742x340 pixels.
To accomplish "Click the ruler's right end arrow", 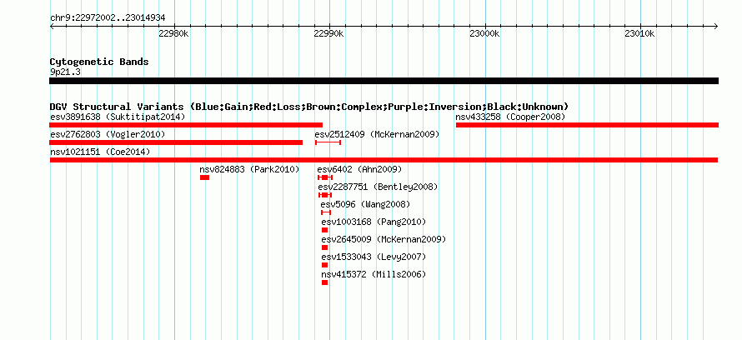I will 716,27.
